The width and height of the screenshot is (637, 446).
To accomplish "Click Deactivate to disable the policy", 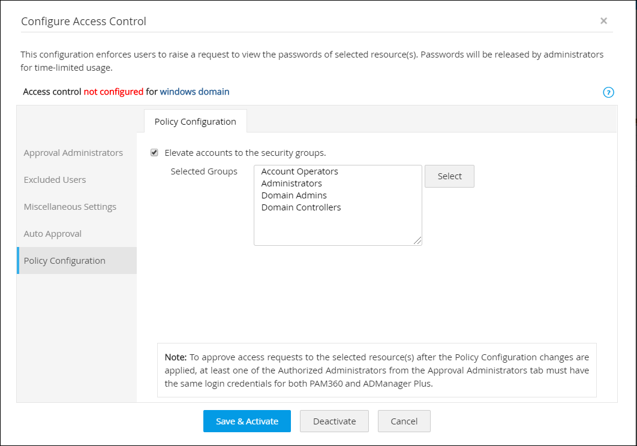I will click(334, 421).
